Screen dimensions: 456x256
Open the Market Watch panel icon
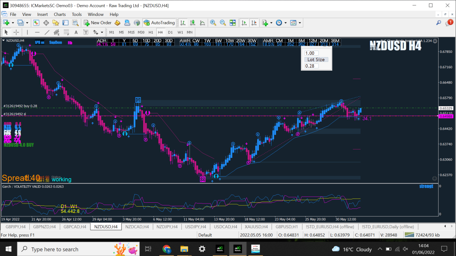(36, 23)
